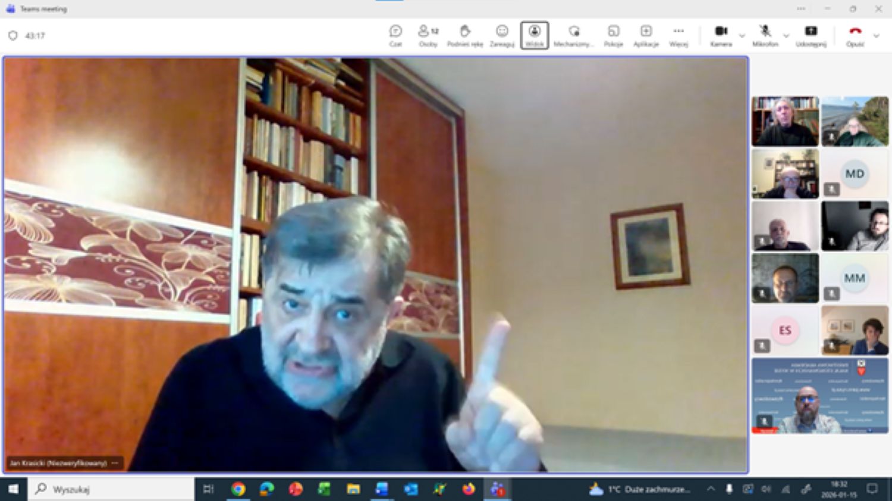
Task: Open the Zareaguj reactions menu
Action: pos(502,35)
